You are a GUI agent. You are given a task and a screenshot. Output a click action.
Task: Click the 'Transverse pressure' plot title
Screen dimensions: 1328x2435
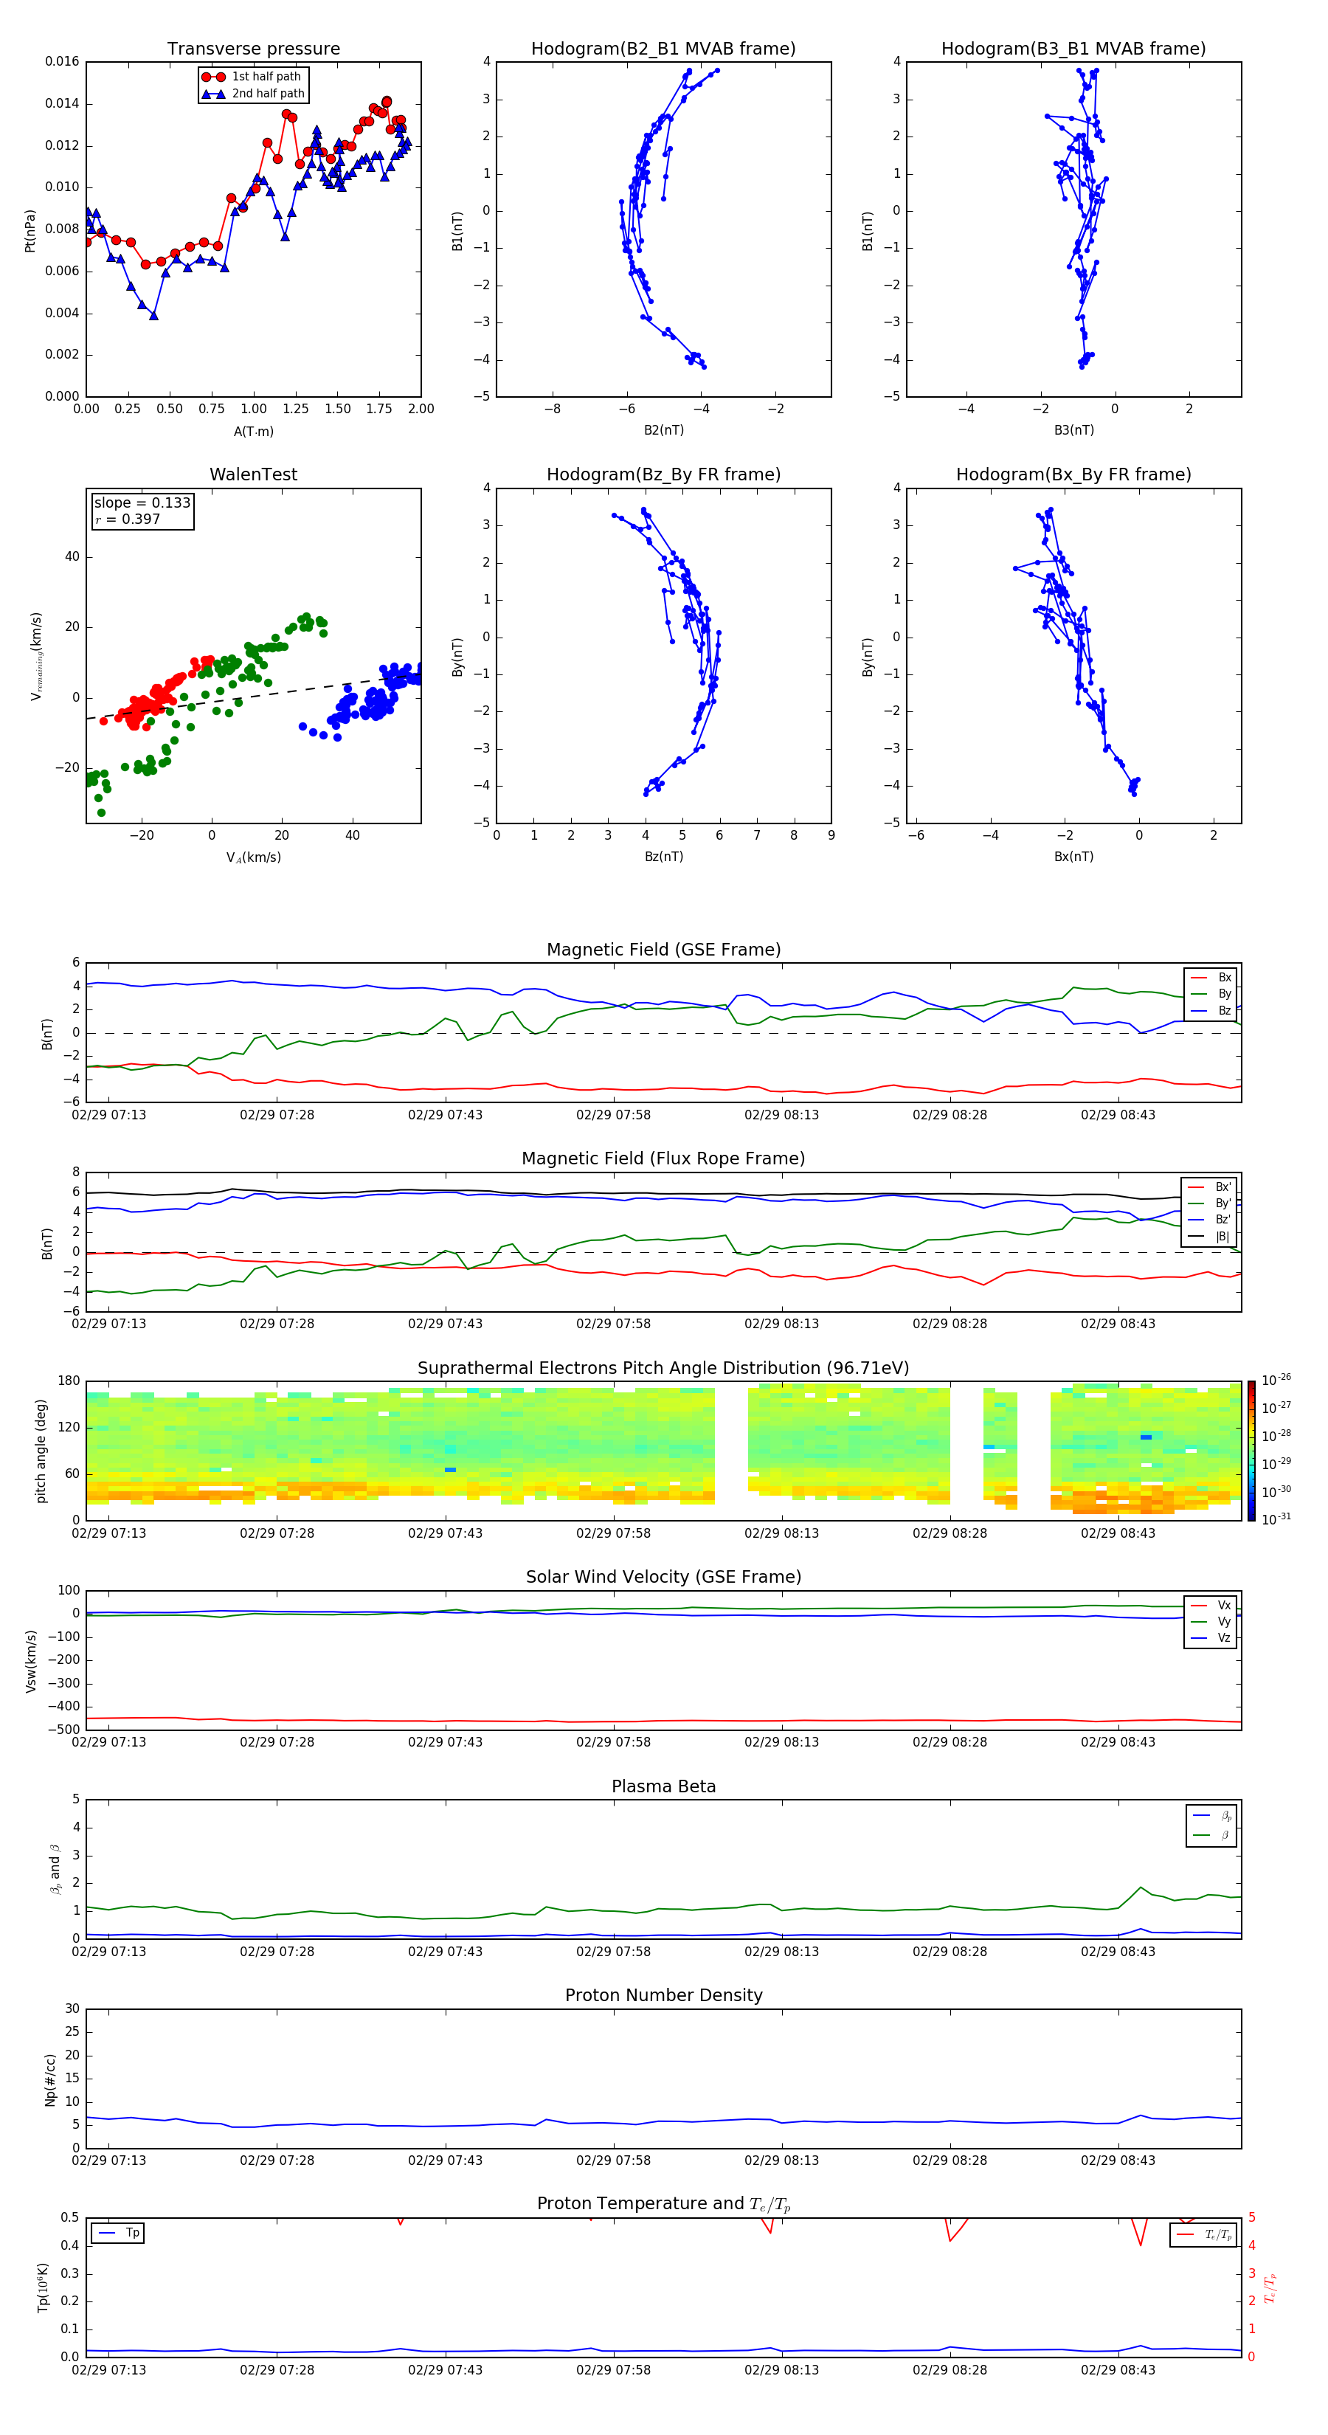[253, 49]
